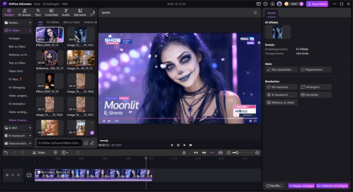Collapse the KI-Video section
353x192 pixels.
point(30,30)
